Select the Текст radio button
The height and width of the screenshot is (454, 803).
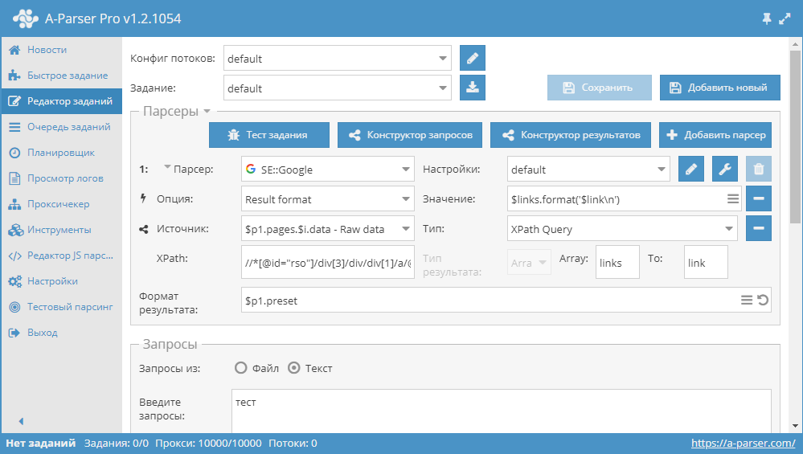pyautogui.click(x=293, y=368)
